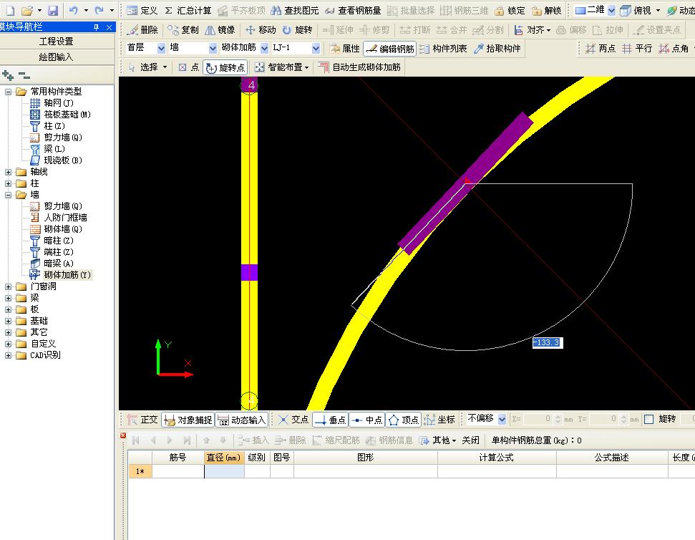695x540 pixels.
Task: Open the 二维 view mode dropdown
Action: coord(612,10)
